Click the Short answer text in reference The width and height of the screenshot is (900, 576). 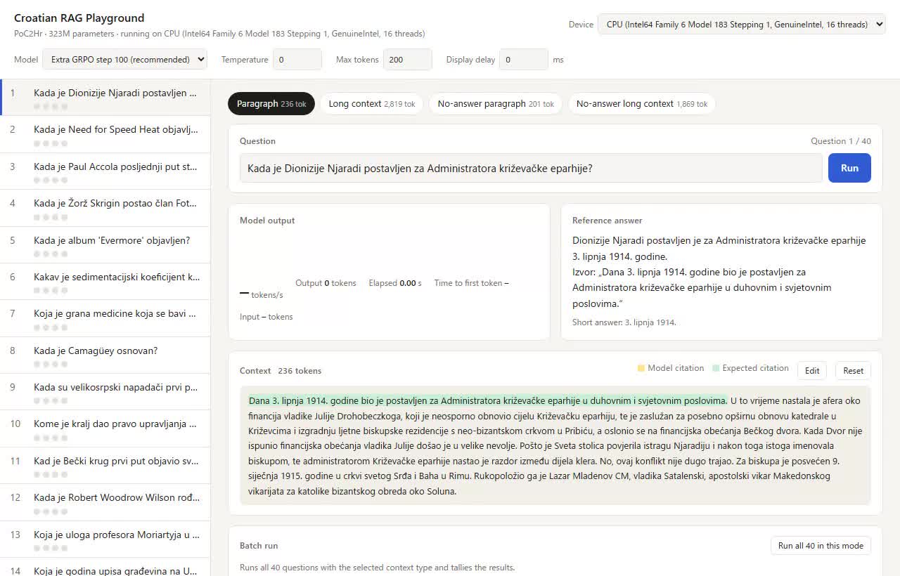[624, 322]
